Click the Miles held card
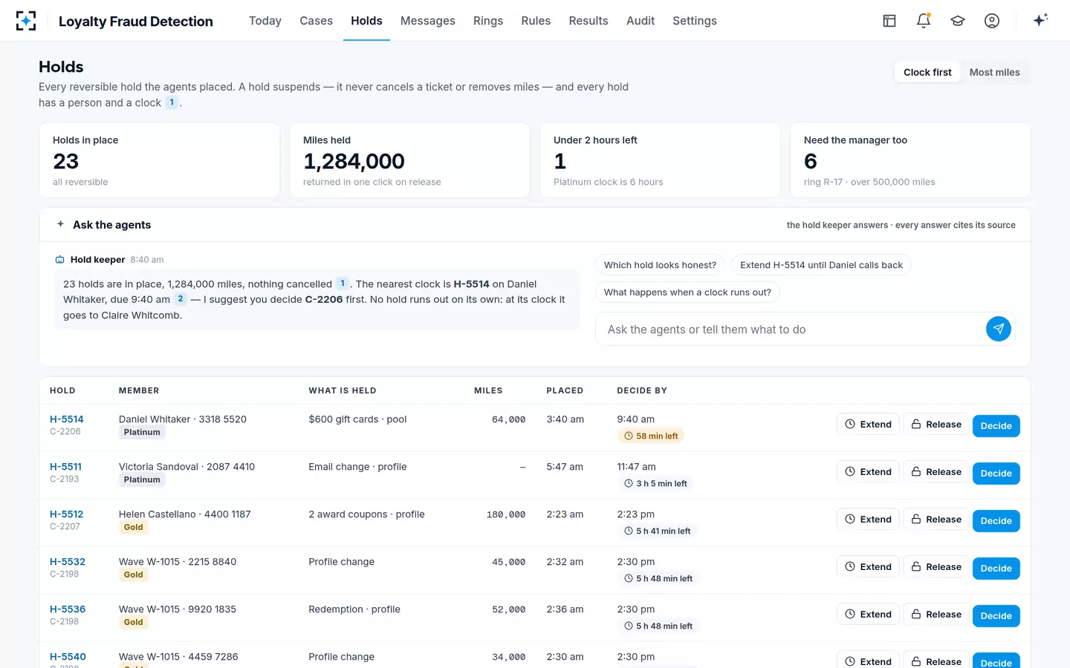This screenshot has width=1070, height=668. point(410,160)
